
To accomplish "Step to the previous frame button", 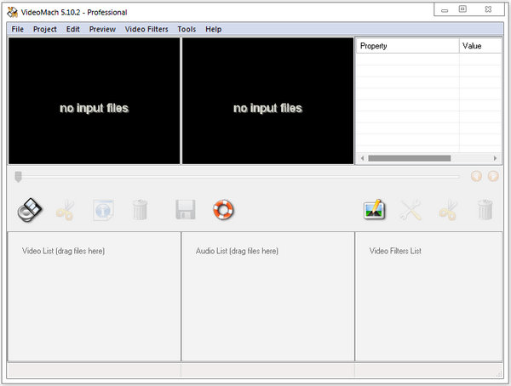I will [476, 176].
